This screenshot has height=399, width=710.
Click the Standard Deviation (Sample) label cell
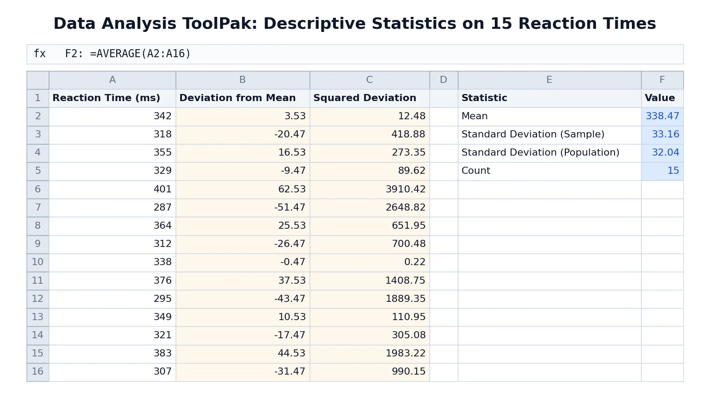point(549,135)
